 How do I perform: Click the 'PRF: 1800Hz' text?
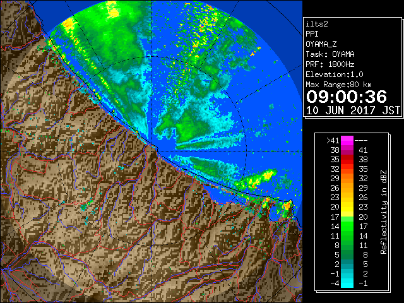point(330,64)
